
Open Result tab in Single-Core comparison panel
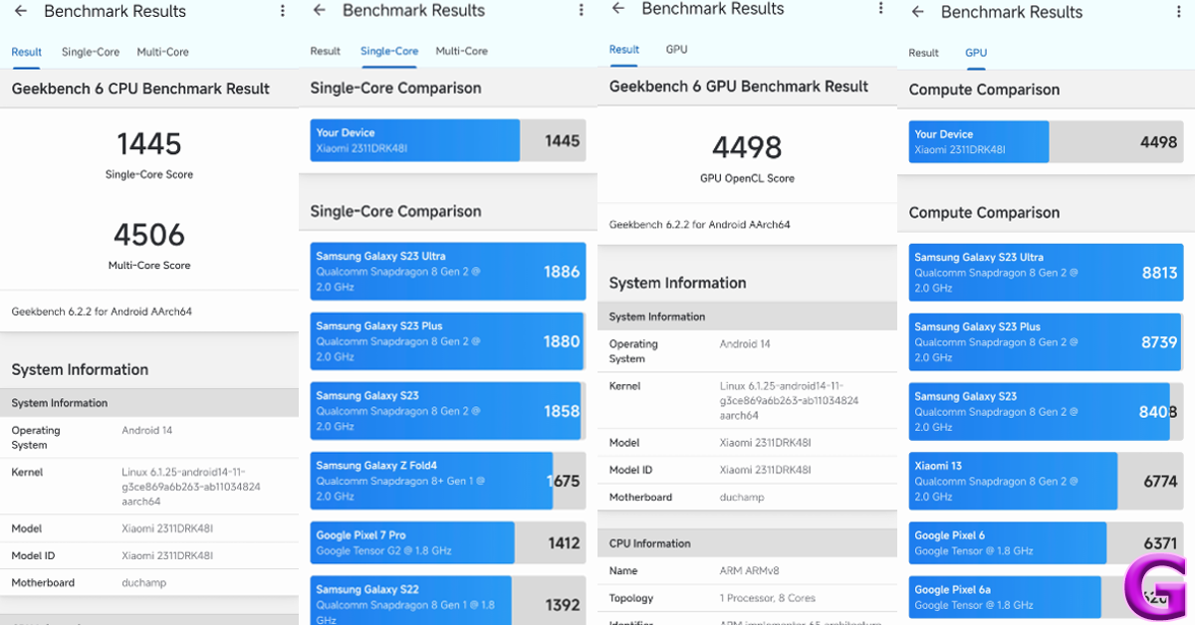326,51
